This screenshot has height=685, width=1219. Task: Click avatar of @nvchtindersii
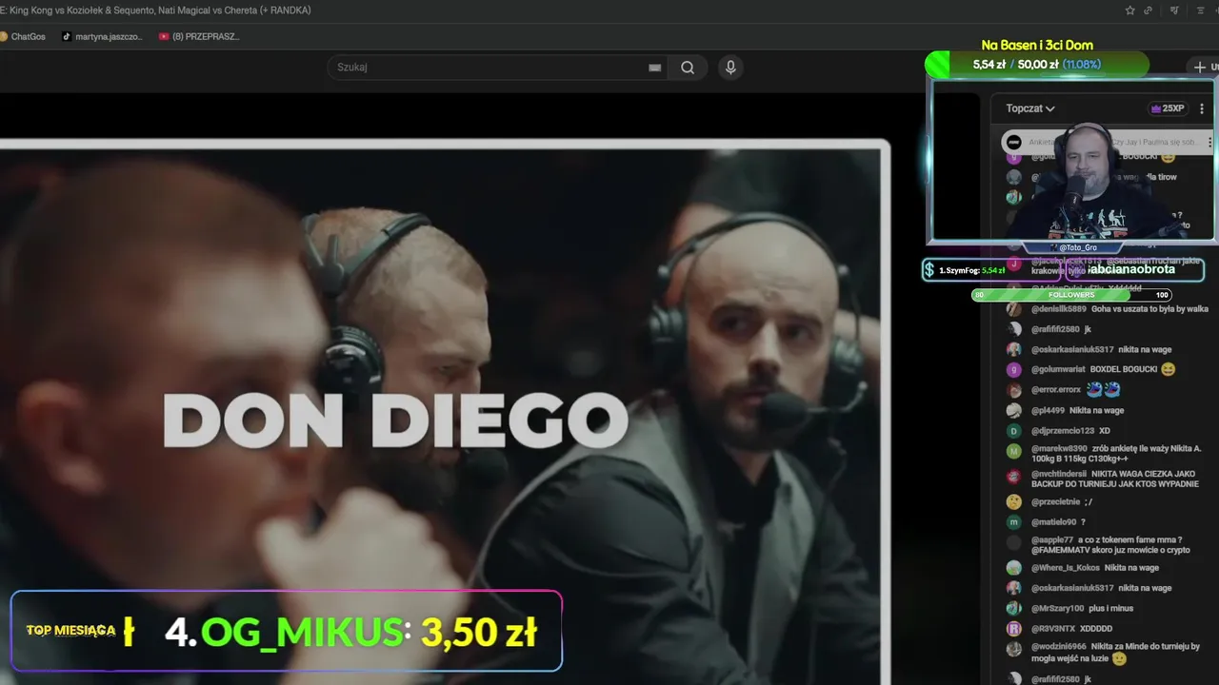tap(1014, 477)
